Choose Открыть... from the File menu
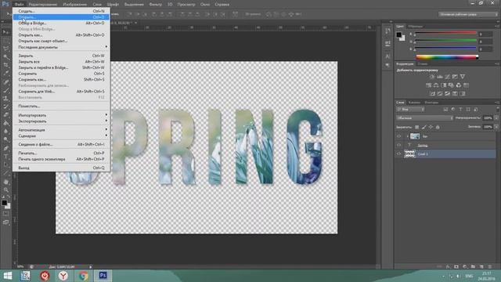The height and width of the screenshot is (282, 501). click(61, 17)
